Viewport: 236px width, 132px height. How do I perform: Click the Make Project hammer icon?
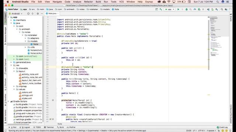(x=161, y=9)
